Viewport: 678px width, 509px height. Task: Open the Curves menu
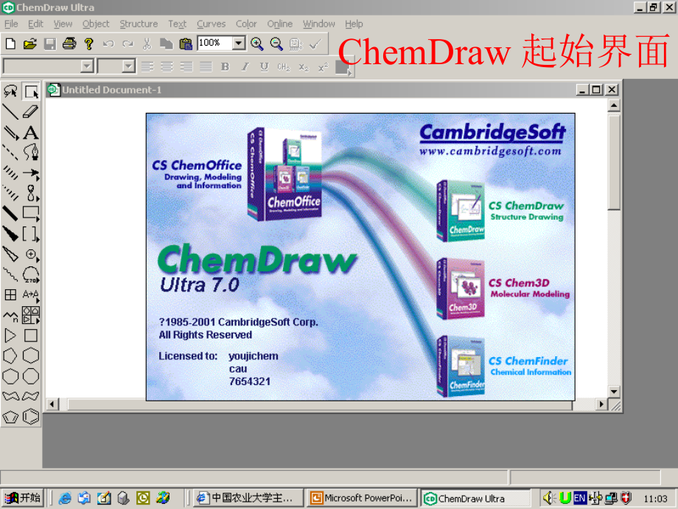tap(212, 24)
